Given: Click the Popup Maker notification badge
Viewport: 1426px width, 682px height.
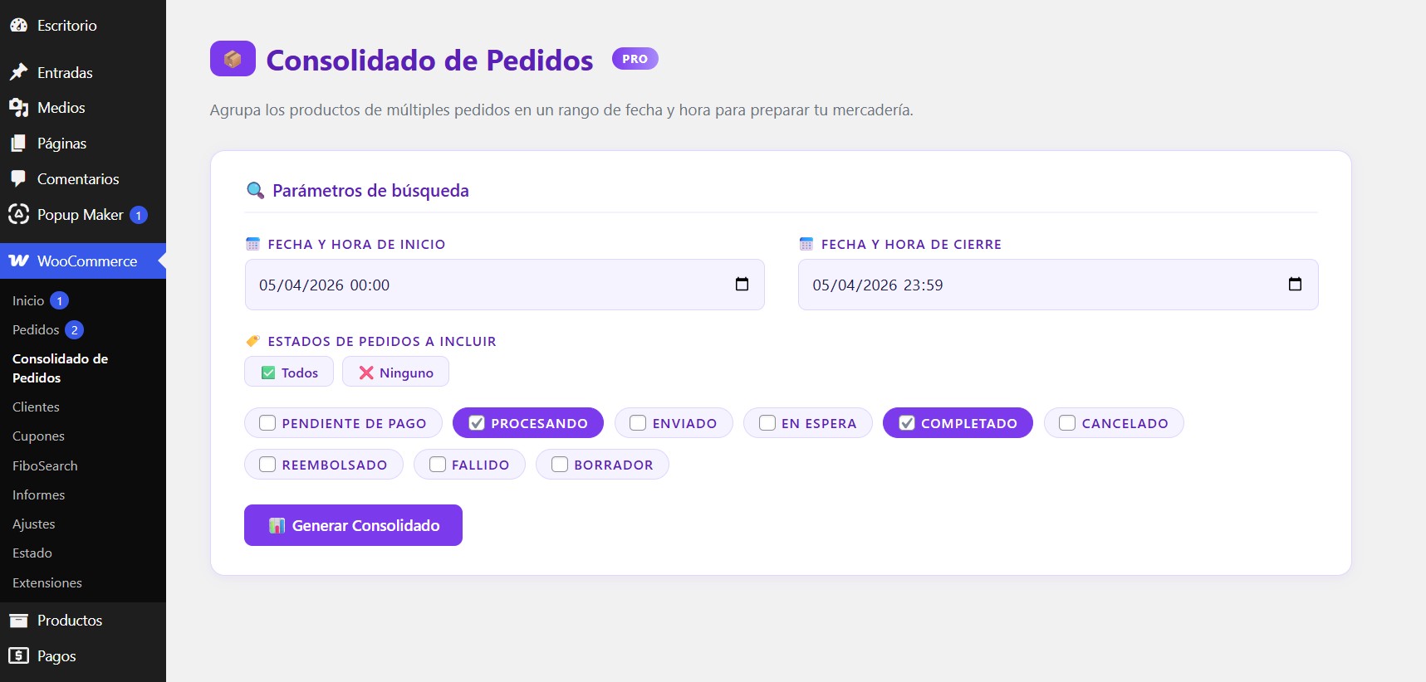Looking at the screenshot, I should pos(139,215).
